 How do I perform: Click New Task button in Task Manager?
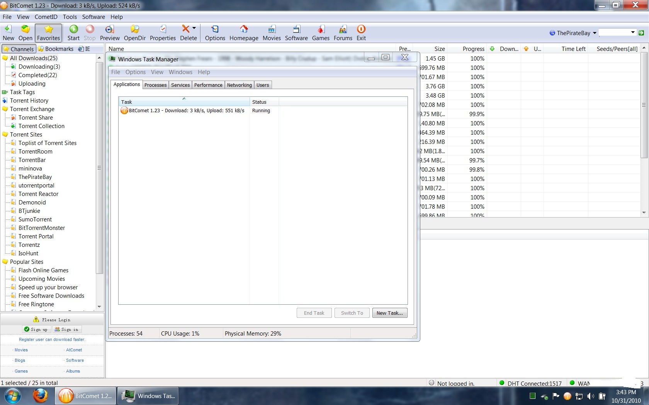[390, 313]
